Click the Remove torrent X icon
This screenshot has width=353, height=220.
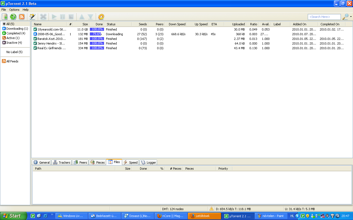43,17
